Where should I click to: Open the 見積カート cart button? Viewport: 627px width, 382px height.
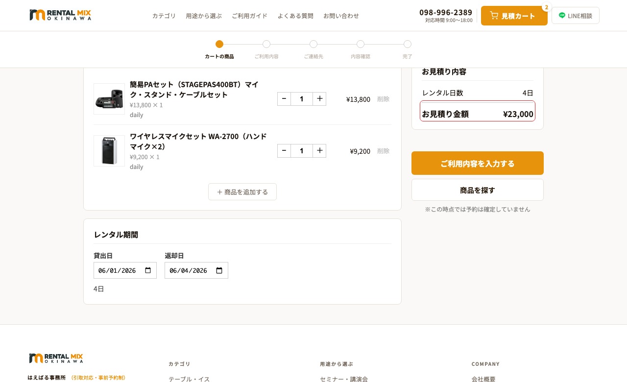[x=514, y=16]
